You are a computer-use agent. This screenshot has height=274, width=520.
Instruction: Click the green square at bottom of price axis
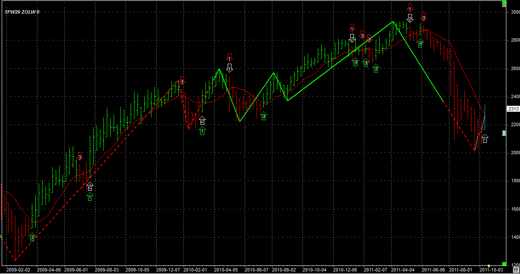click(x=504, y=263)
